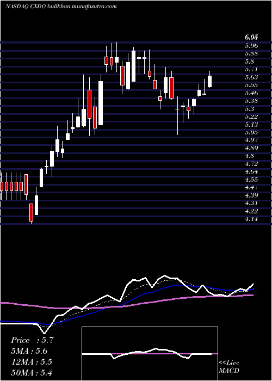The height and width of the screenshot is (381, 272).
Task: Click the 4.22 price axis label
Action: click(251, 211)
